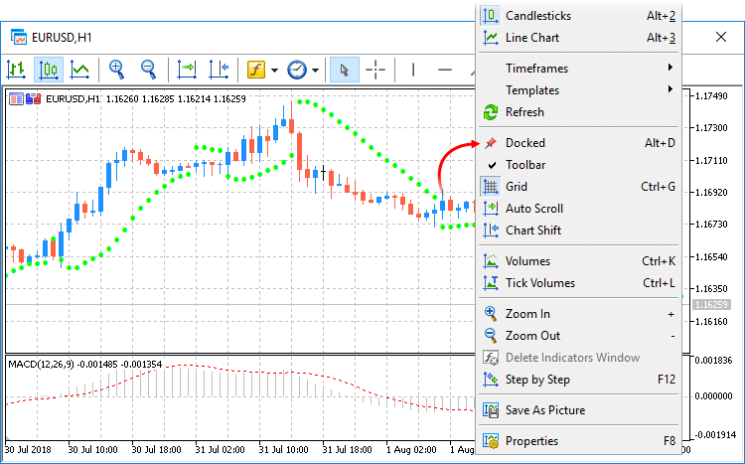Click the 1 Aug 02:00 time axis label

click(x=411, y=450)
